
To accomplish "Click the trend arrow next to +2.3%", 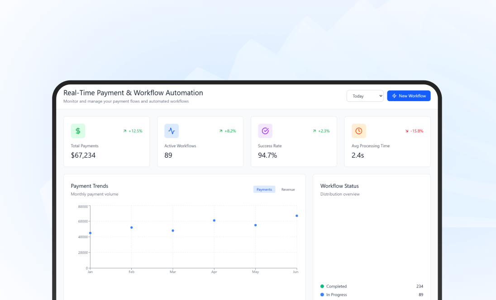I will coord(315,131).
